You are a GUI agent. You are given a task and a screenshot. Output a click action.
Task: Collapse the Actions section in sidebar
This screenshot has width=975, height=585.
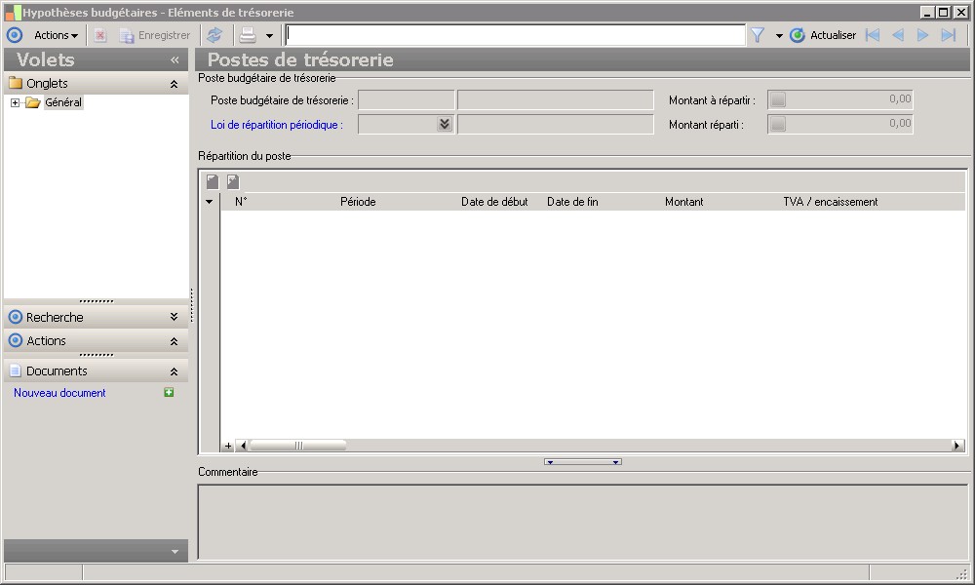pyautogui.click(x=175, y=341)
